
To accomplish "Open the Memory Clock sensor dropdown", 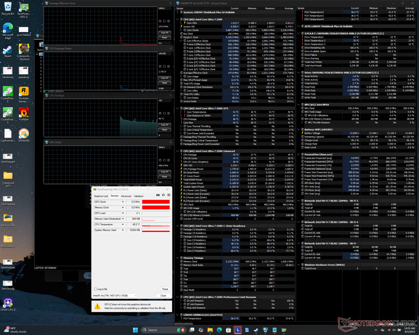I will (123, 207).
